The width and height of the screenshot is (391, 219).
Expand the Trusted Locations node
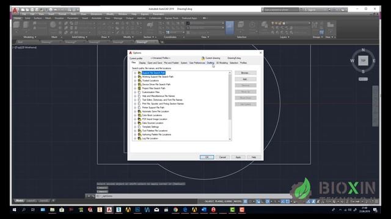click(x=135, y=81)
